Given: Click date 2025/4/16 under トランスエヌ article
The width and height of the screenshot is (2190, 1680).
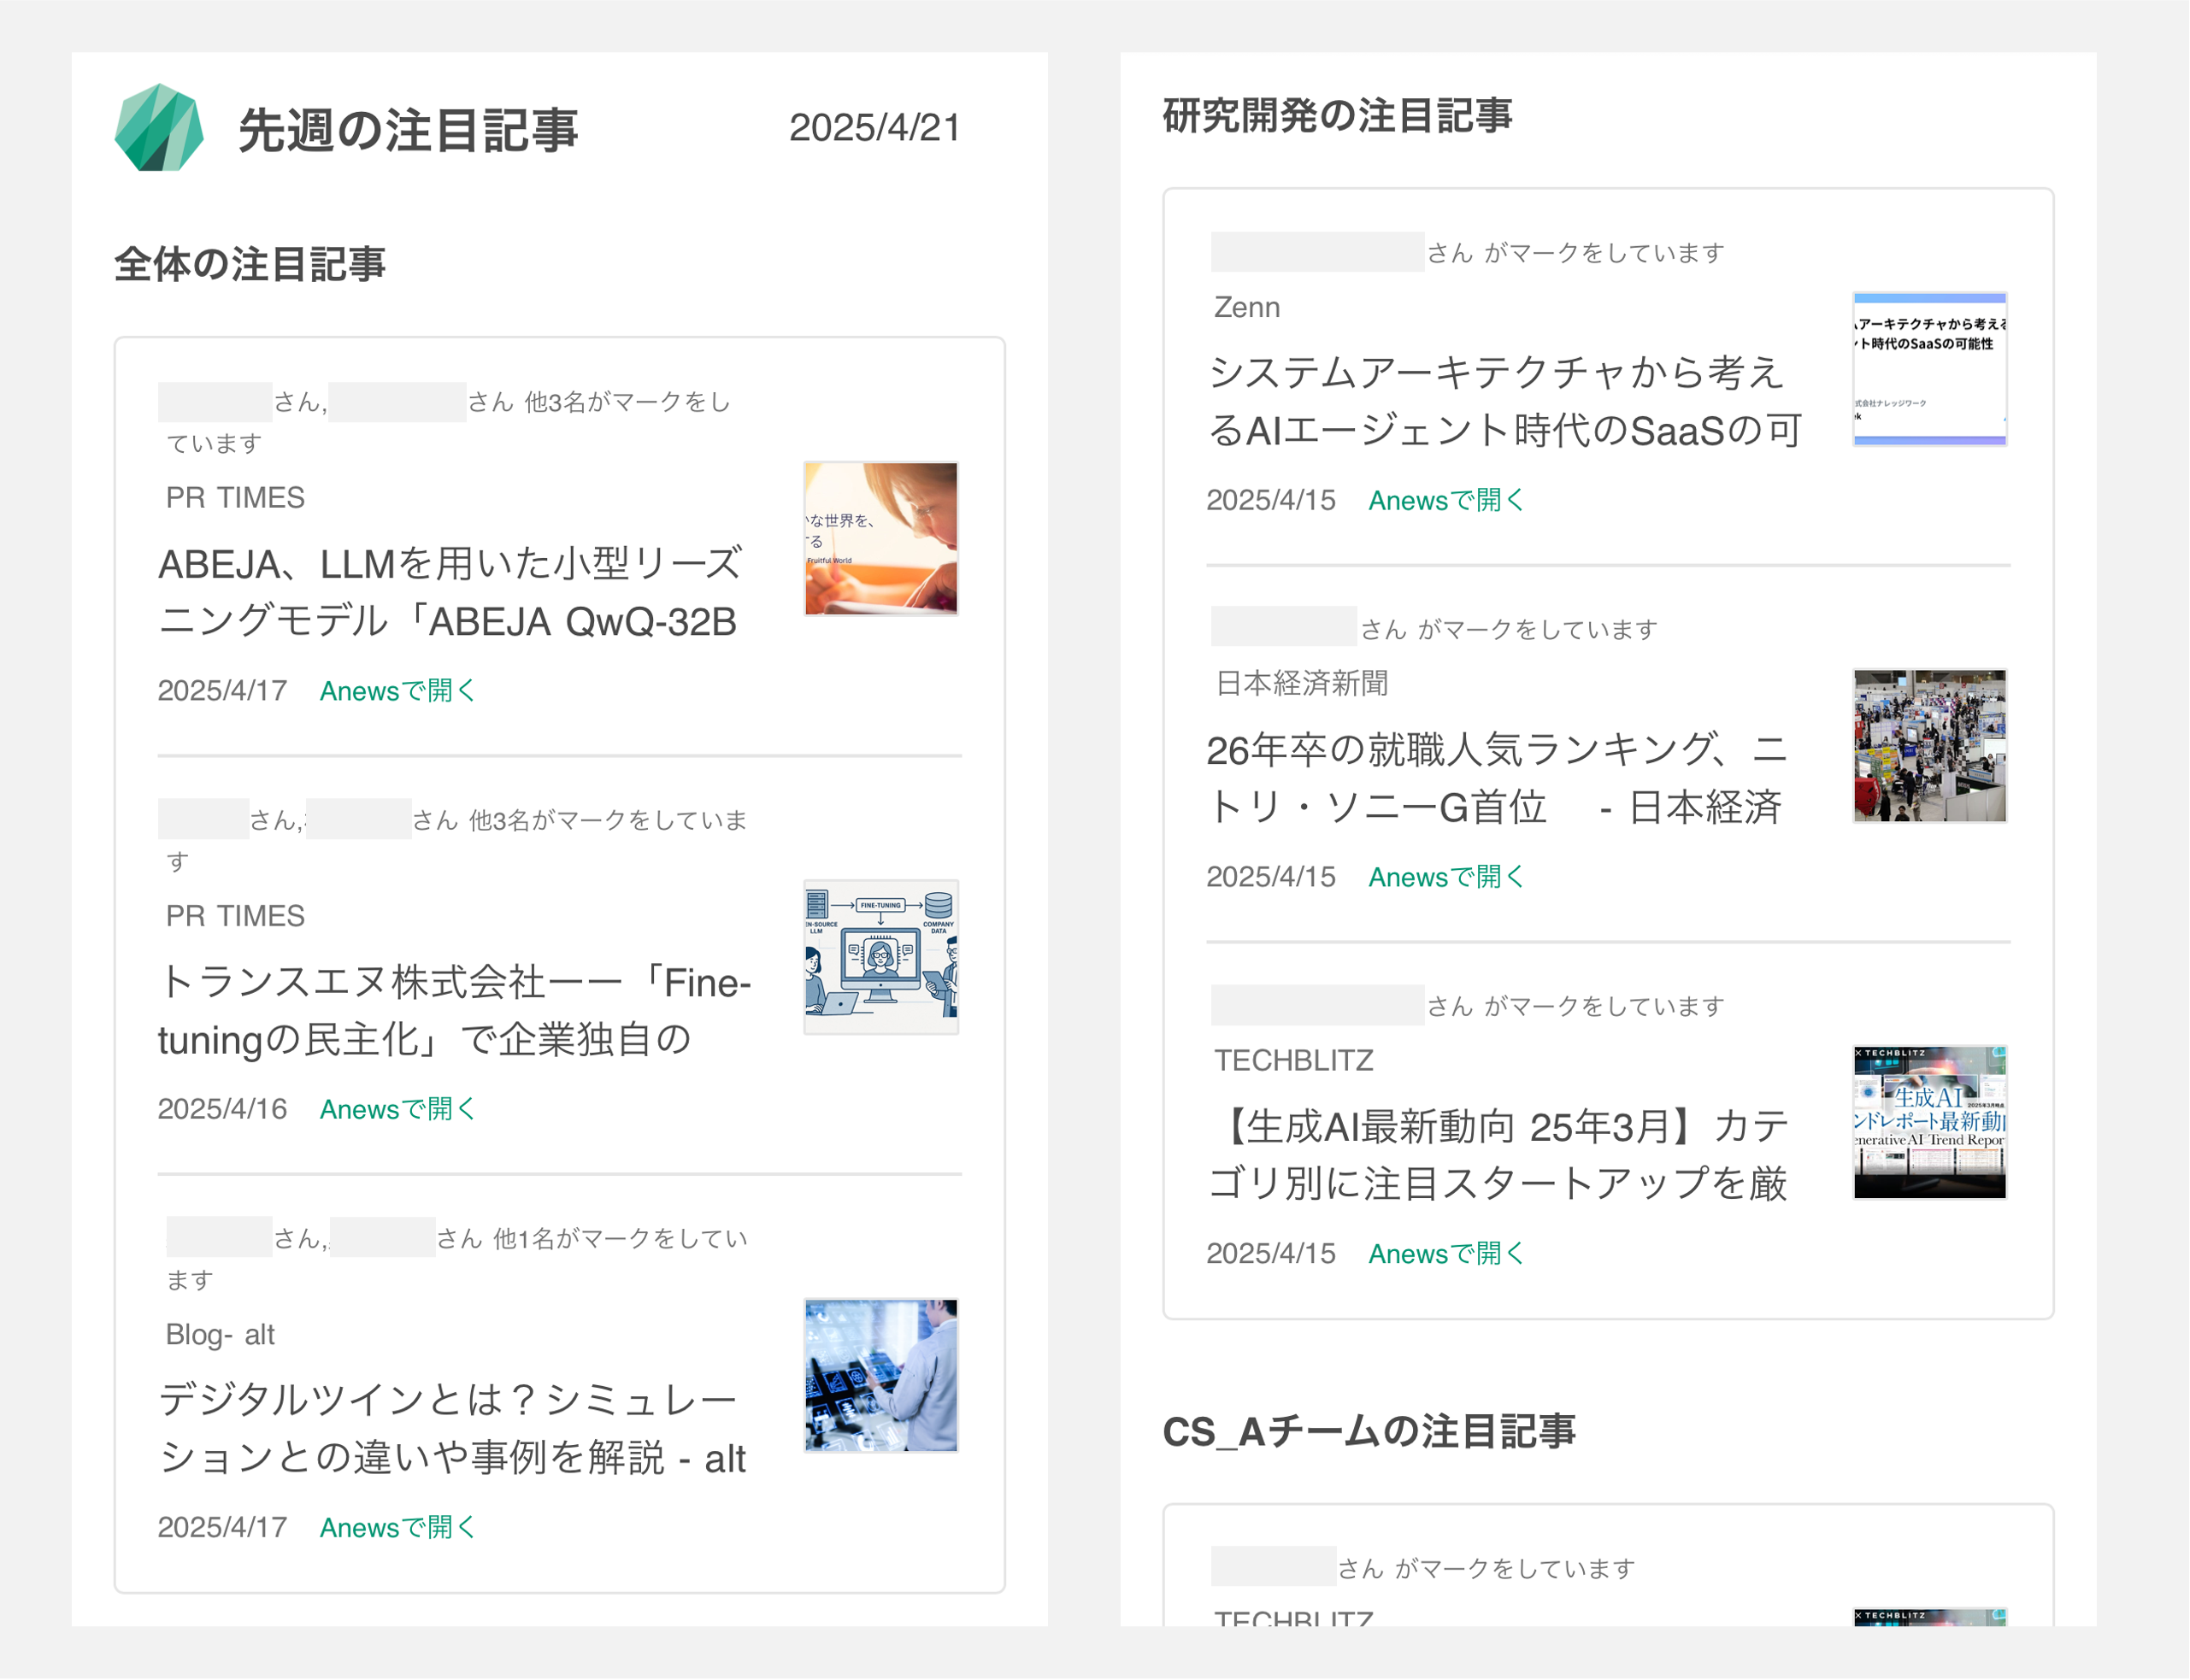Looking at the screenshot, I should coord(222,1110).
